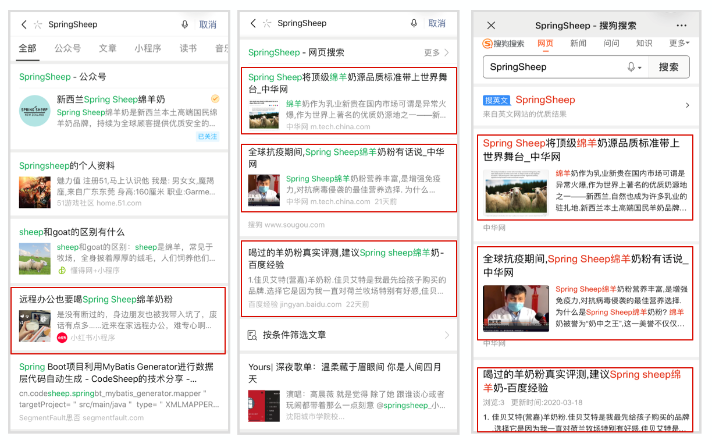This screenshot has width=712, height=440.
Task: Open middle screen 喝过的羊奶粉真实评测 result
Action: (x=348, y=279)
